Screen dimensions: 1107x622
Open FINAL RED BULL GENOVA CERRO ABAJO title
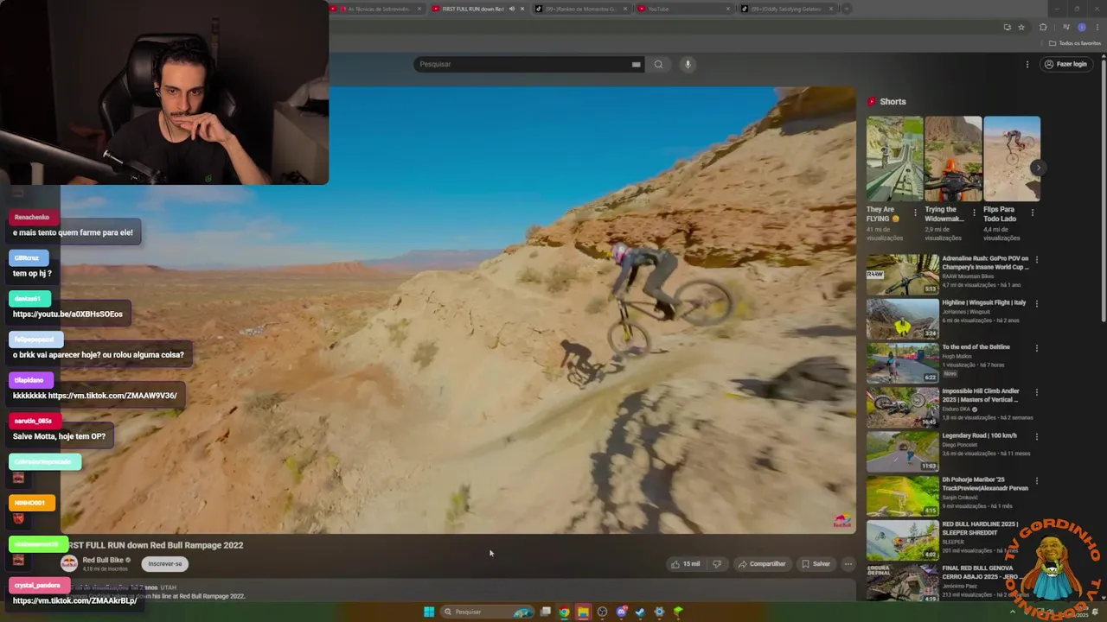point(984,573)
